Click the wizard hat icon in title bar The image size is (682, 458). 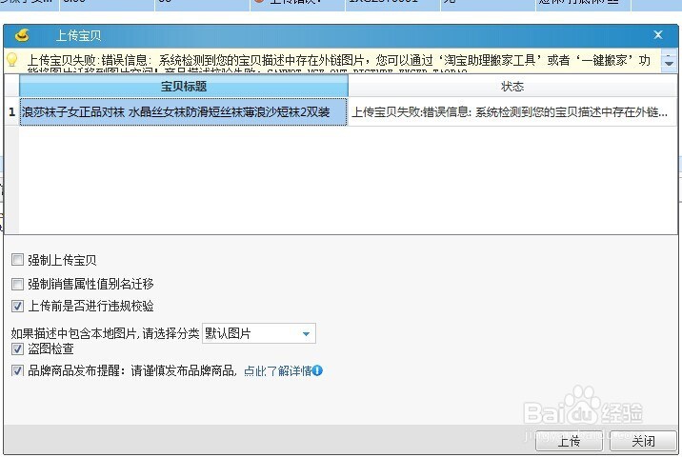[22, 35]
